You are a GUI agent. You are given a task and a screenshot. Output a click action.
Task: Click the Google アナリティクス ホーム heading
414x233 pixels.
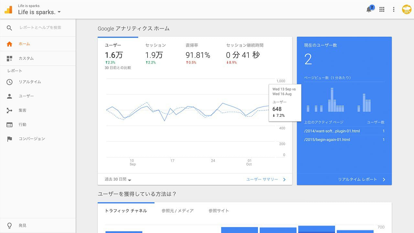tap(134, 28)
